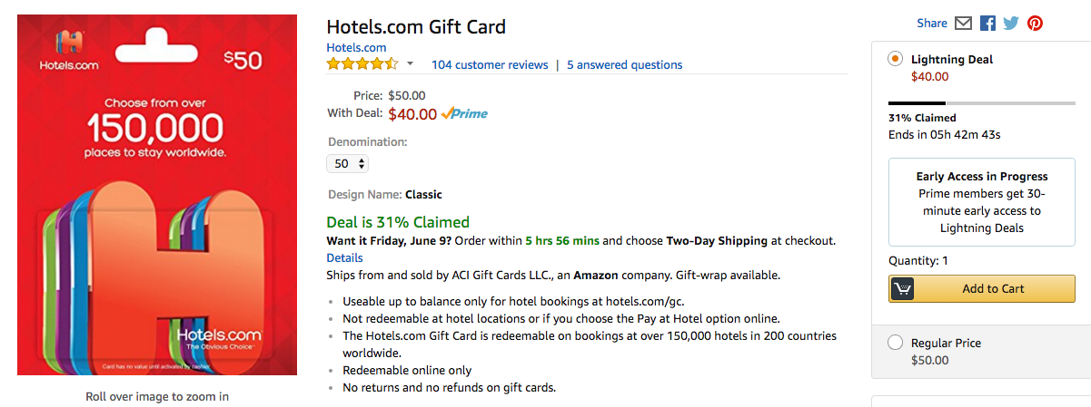Share on Twitter bird icon
This screenshot has height=407, width=1091.
coord(1011,24)
